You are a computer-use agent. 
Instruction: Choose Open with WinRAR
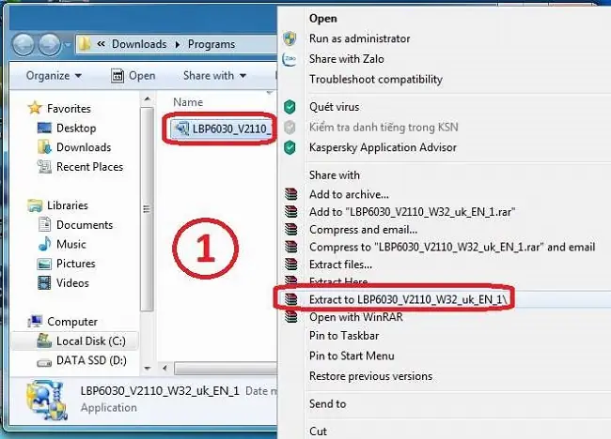(355, 317)
